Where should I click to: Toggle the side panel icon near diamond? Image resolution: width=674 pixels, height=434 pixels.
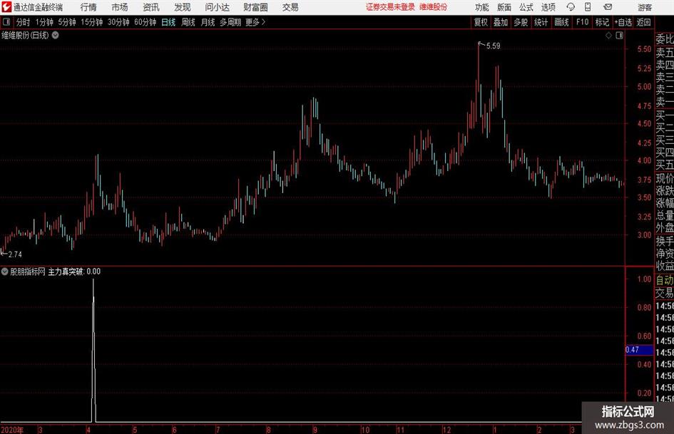619,36
